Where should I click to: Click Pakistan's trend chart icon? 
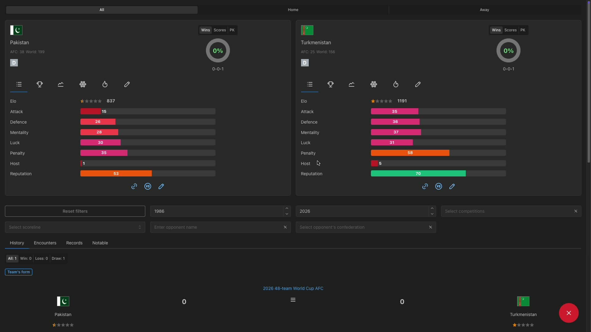61,84
